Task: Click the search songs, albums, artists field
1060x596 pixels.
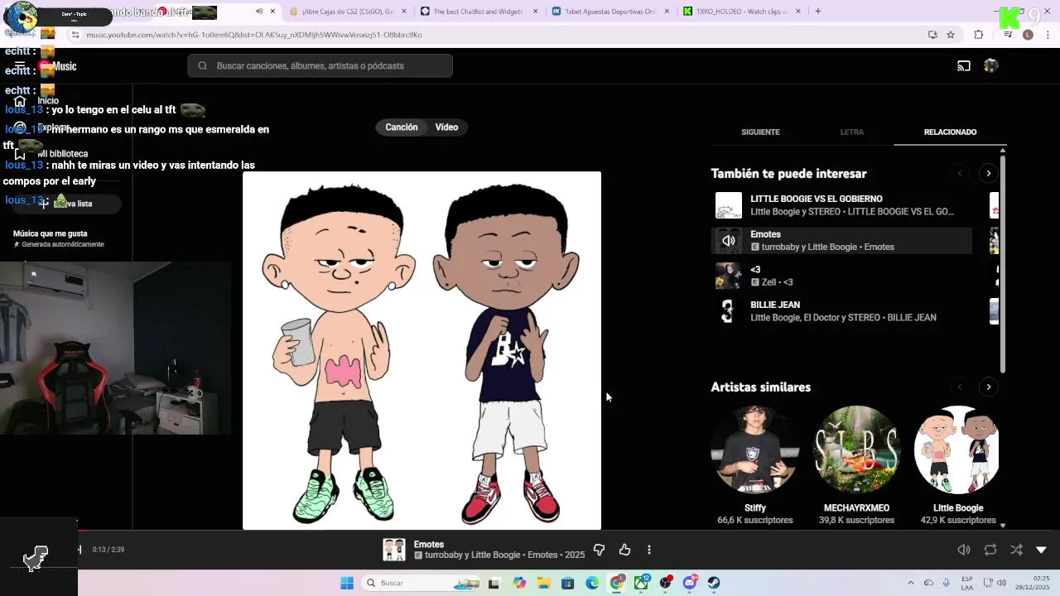Action: (x=320, y=66)
